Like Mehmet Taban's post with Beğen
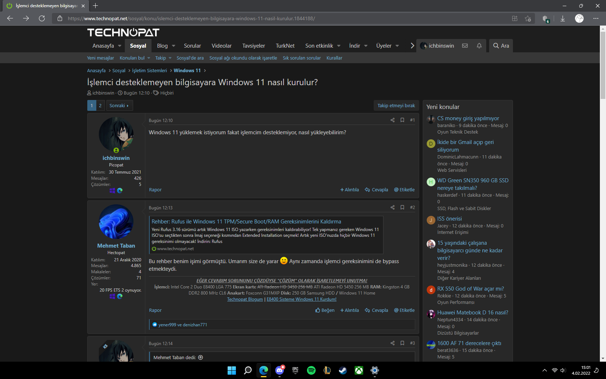This screenshot has width=606, height=379. [325, 310]
